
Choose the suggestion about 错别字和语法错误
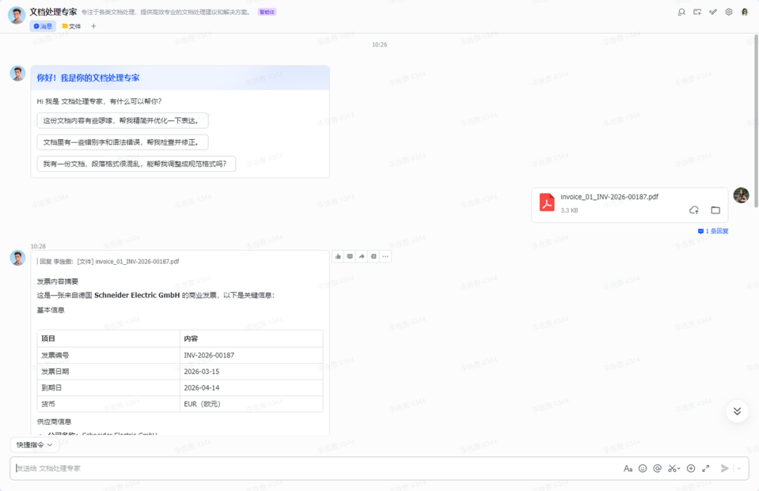[x=122, y=142]
